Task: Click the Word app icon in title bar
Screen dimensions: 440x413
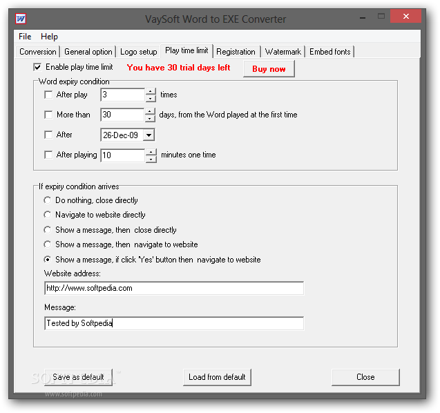Action: pos(21,19)
